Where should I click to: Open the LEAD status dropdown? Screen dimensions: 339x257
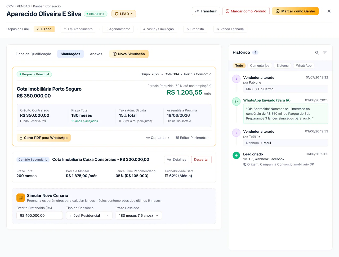point(124,14)
